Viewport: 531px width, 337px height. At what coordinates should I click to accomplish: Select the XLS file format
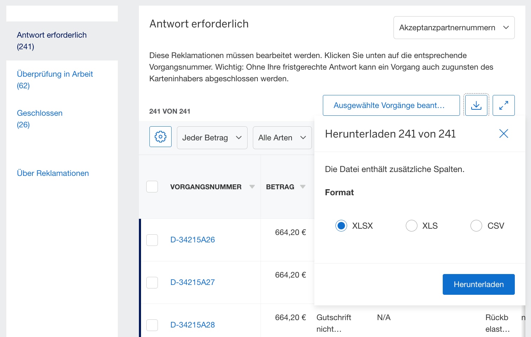tap(411, 225)
